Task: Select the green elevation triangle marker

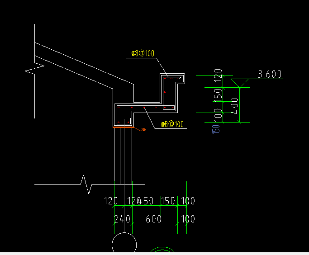Action: pyautogui.click(x=239, y=83)
